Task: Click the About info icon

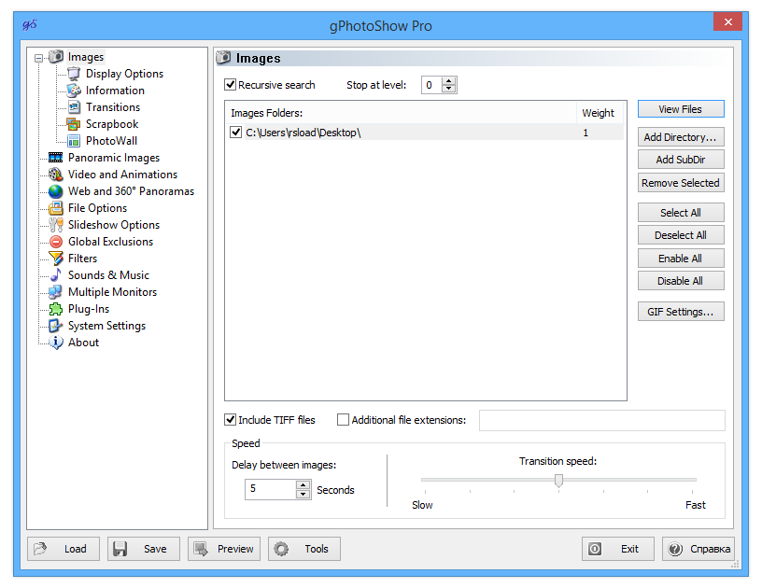Action: pyautogui.click(x=56, y=343)
